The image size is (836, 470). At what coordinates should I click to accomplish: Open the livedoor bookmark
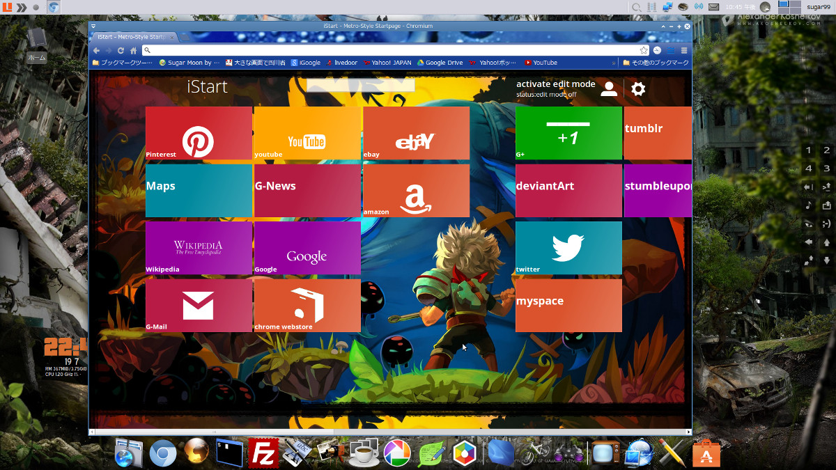[x=341, y=63]
